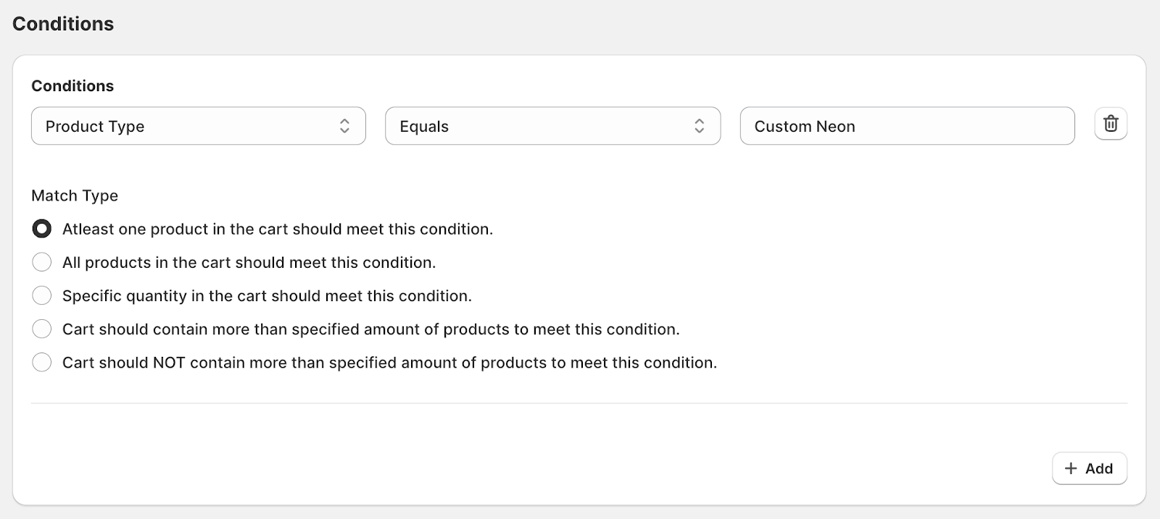Select 'All products in the cart' radio button
Viewport: 1160px width, 519px height.
tap(42, 262)
